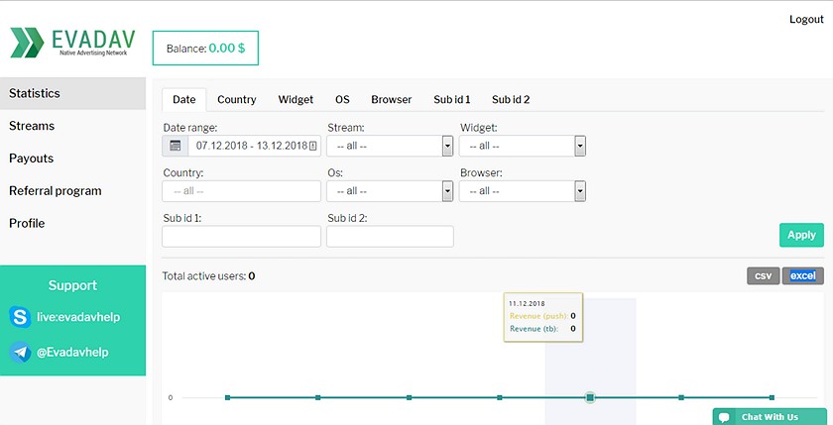The width and height of the screenshot is (833, 425).
Task: Click the Sub id 2 input field
Action: (390, 237)
